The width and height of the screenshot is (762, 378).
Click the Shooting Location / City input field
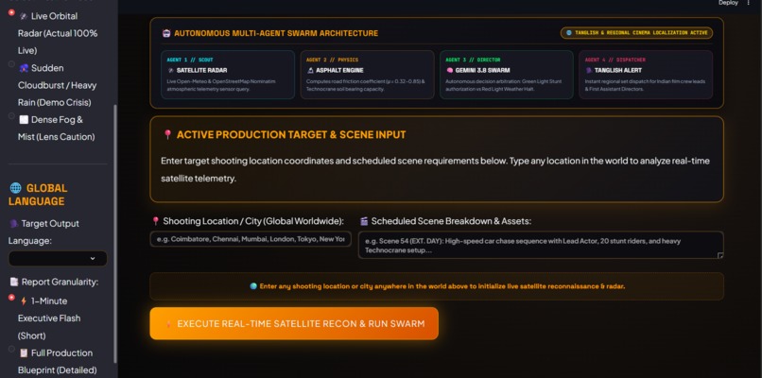tap(251, 239)
